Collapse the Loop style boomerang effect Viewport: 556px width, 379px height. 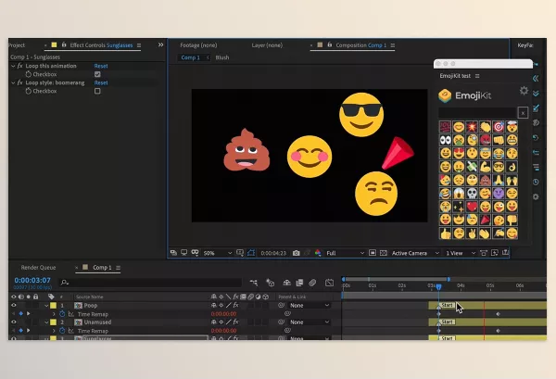(13, 82)
